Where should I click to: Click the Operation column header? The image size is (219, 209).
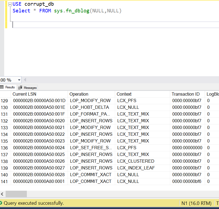click(x=91, y=94)
